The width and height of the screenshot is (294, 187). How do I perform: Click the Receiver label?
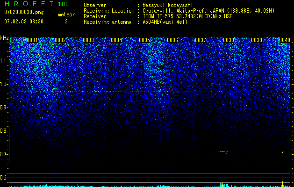95,16
